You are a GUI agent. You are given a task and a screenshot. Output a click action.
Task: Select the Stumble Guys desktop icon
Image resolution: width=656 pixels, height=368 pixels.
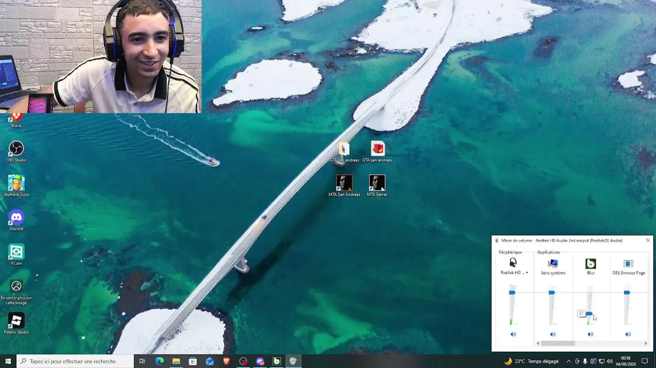(16, 186)
